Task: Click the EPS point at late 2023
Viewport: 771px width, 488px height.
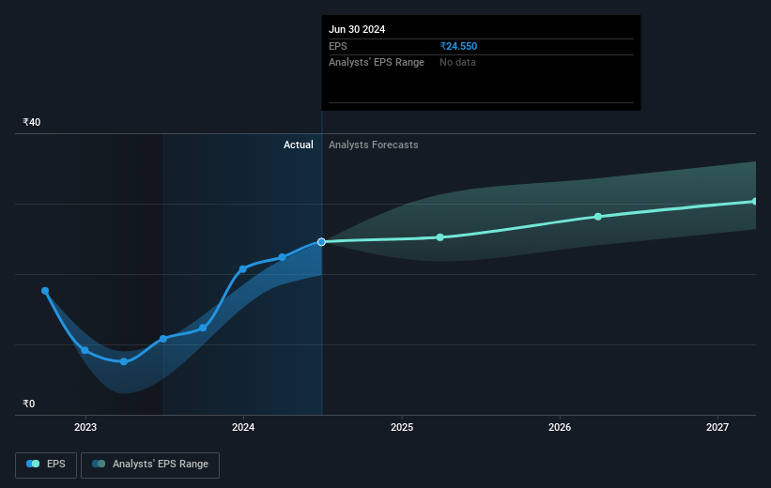Action: pyautogui.click(x=203, y=328)
